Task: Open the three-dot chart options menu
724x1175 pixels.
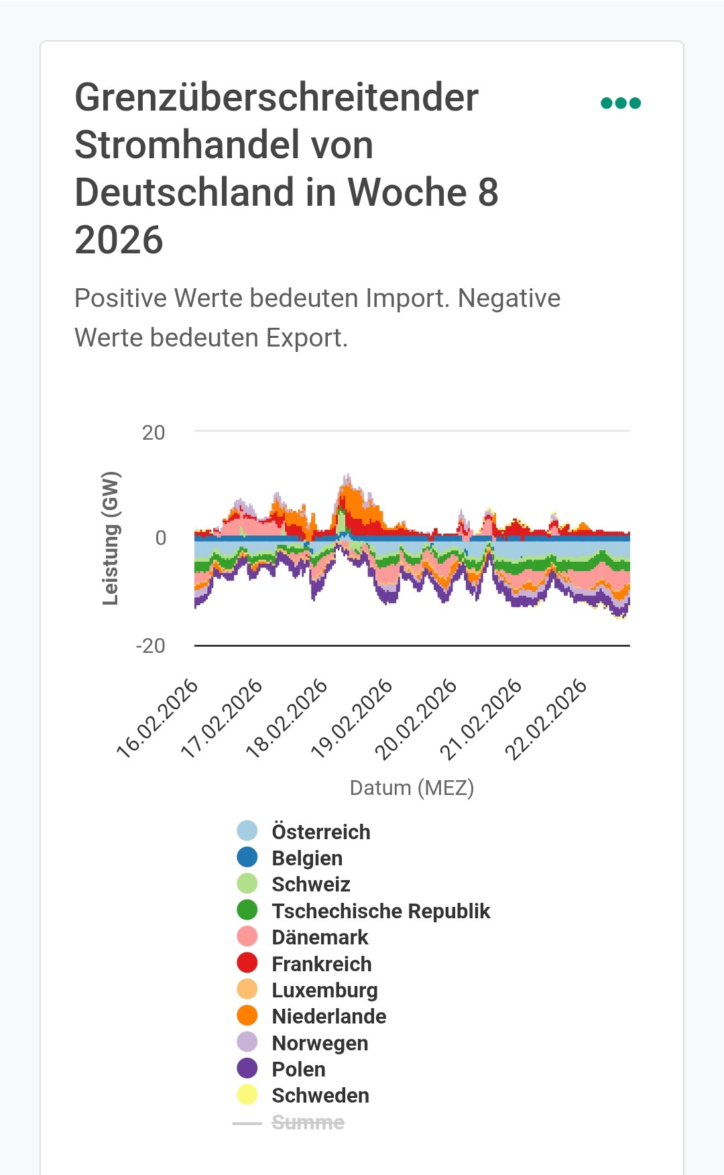Action: tap(621, 103)
